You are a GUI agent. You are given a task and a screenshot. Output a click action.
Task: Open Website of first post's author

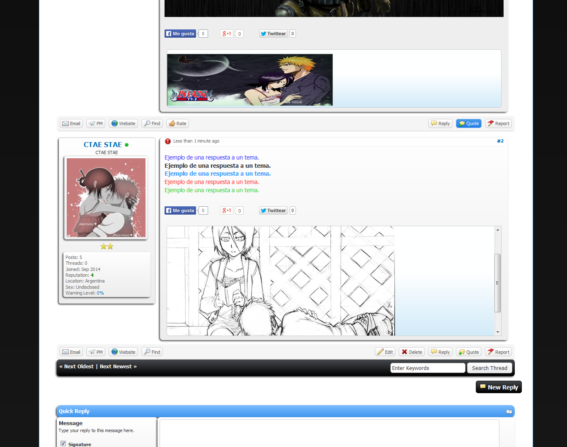coord(123,123)
